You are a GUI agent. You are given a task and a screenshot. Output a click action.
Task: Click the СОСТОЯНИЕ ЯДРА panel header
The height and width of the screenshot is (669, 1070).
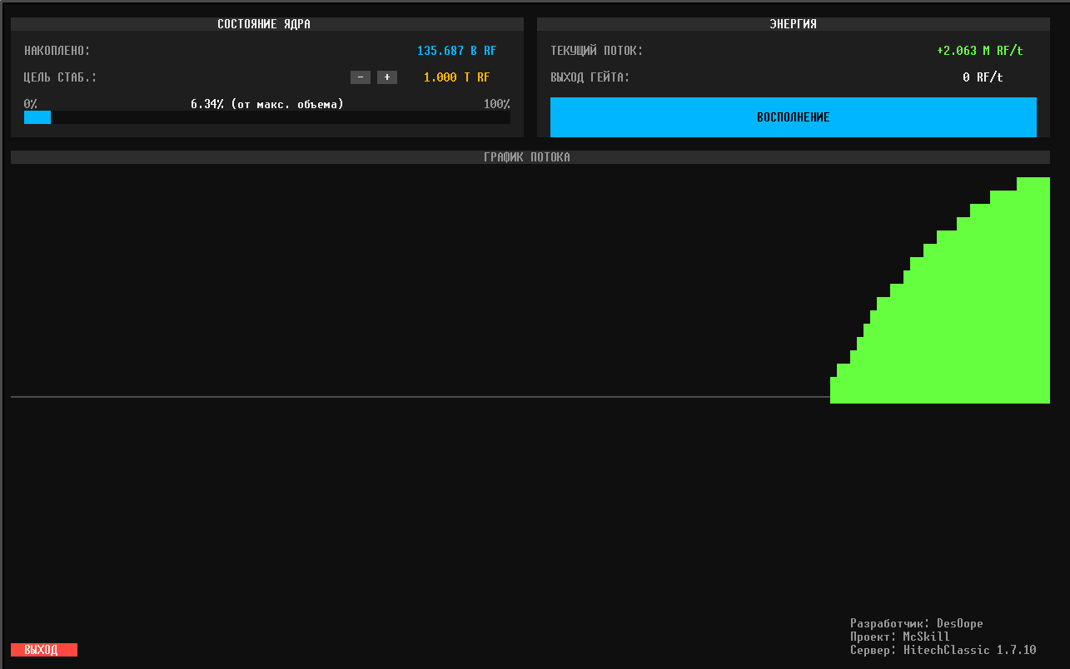click(x=267, y=24)
